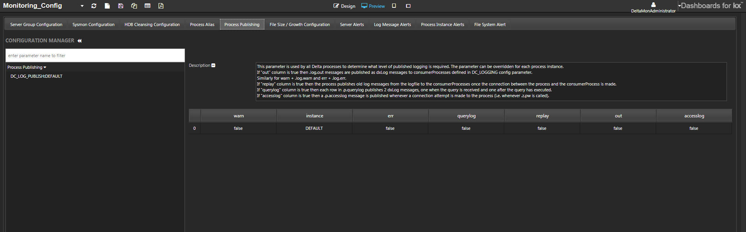Open Server Alerts tab
This screenshot has width=746, height=232.
[352, 24]
